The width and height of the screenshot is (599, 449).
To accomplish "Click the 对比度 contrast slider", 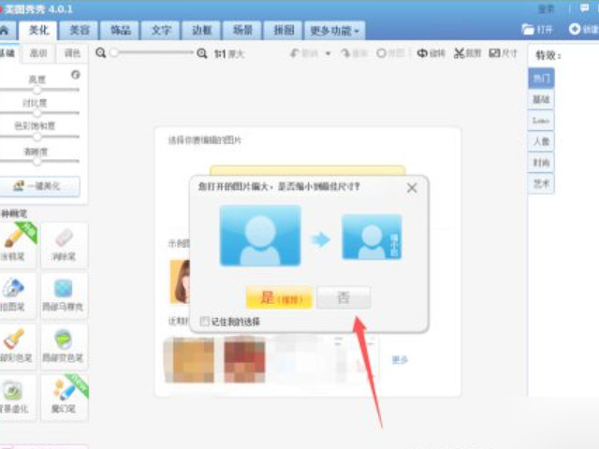I will (39, 113).
